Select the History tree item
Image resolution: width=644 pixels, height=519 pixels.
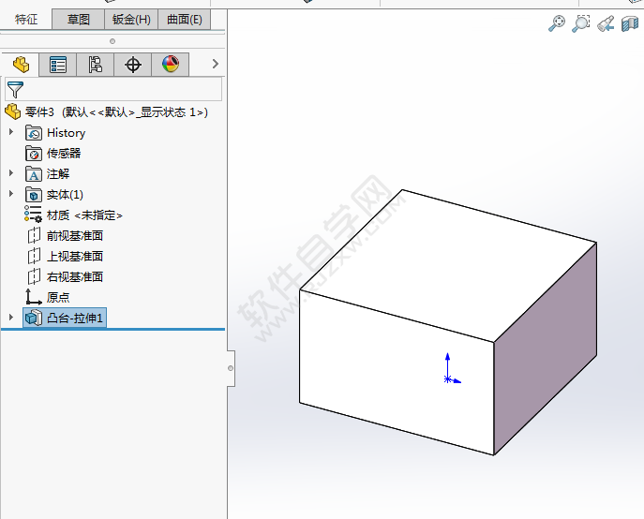[67, 133]
